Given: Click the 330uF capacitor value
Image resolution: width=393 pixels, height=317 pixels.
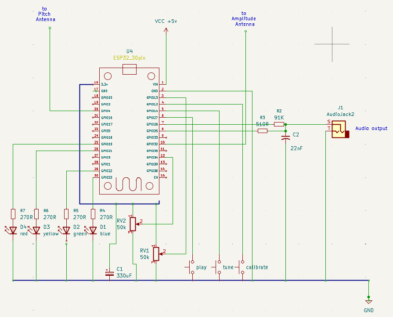Looking at the screenshot, I should (124, 276).
